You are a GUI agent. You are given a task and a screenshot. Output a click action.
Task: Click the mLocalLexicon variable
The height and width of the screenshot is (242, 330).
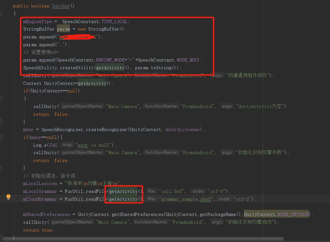(40, 183)
